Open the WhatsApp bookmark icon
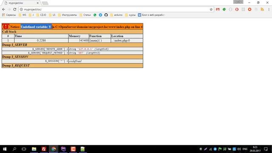Viewport: 272px width, 153px height. click(x=95, y=15)
